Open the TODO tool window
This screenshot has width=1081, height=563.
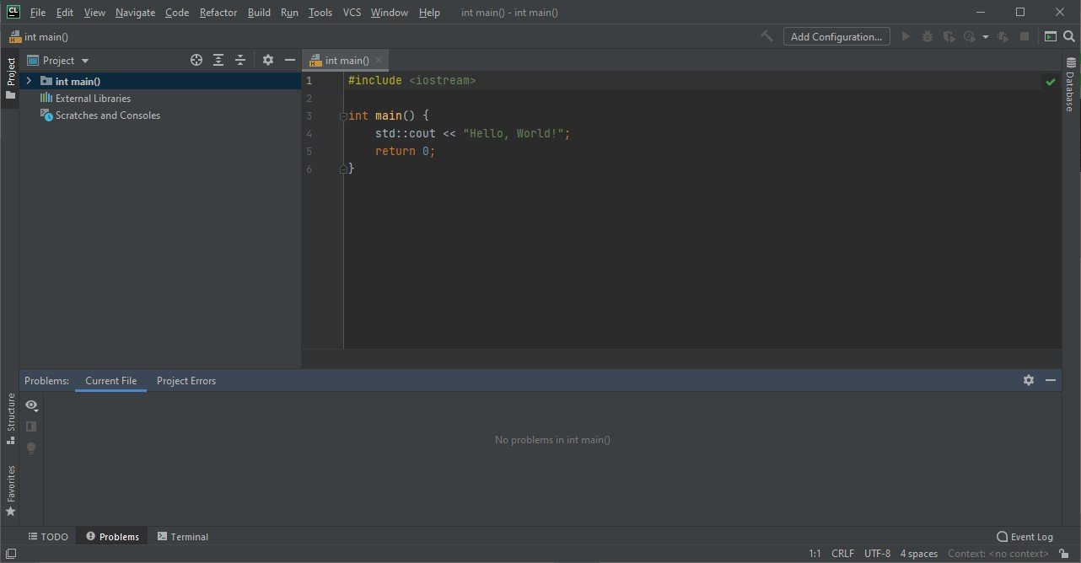click(x=48, y=537)
